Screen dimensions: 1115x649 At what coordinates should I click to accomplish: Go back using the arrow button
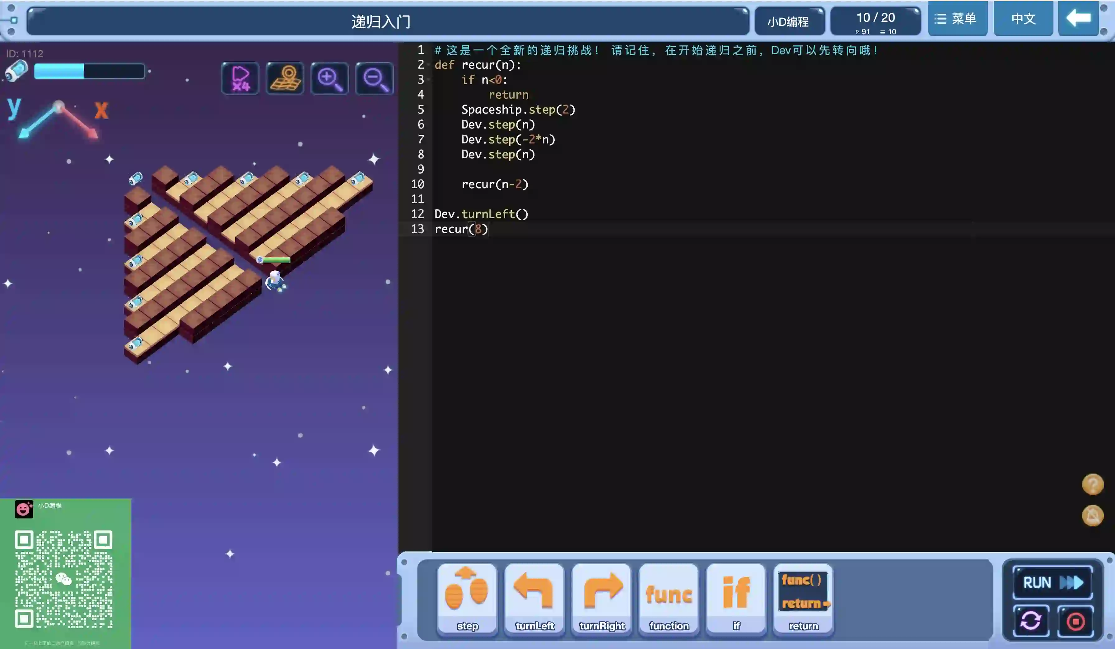tap(1078, 19)
